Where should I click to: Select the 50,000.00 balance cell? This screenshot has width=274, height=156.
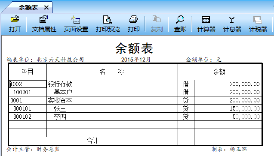tap(228, 117)
